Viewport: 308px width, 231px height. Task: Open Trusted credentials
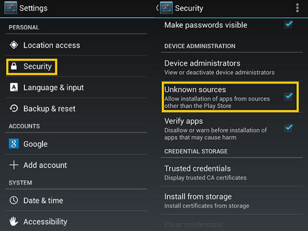(x=198, y=172)
